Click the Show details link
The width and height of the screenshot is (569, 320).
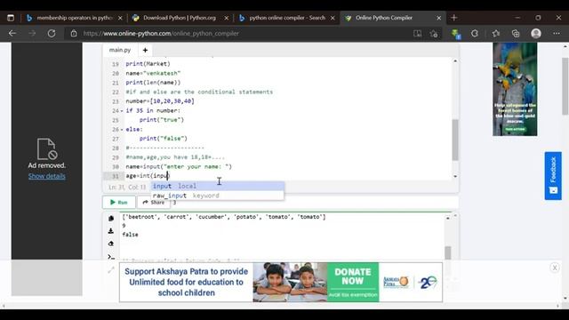47,176
